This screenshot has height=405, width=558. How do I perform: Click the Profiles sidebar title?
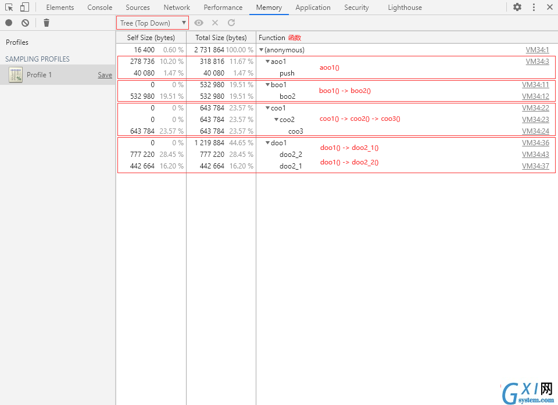click(17, 42)
